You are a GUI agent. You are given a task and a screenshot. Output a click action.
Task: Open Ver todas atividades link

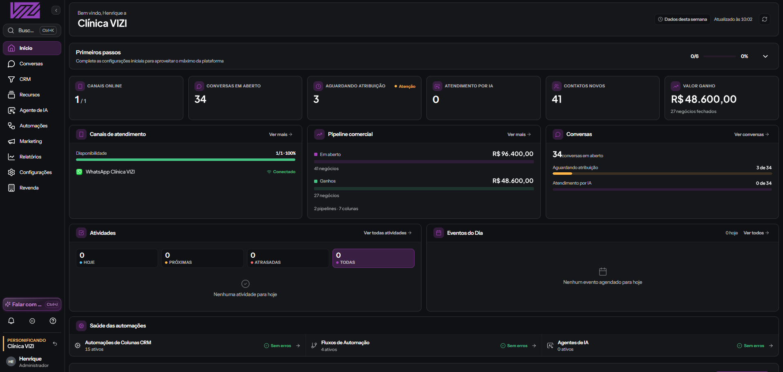click(388, 233)
